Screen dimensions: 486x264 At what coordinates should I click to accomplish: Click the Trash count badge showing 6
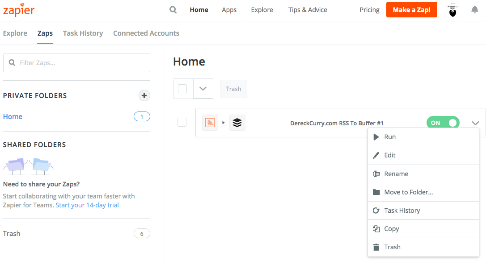point(142,233)
